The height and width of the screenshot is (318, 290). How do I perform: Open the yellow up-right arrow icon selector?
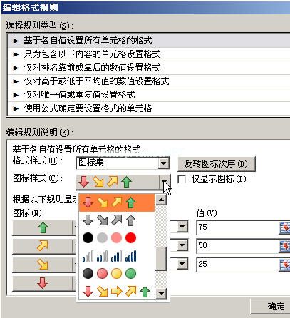(x=43, y=246)
